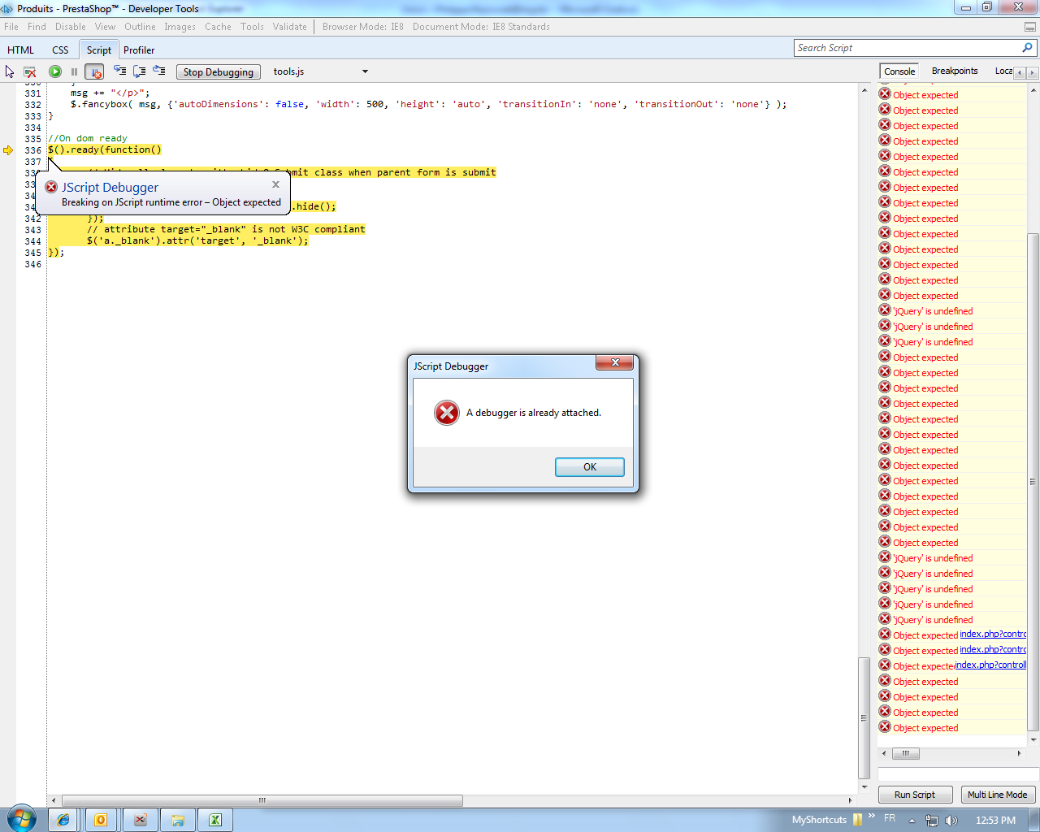Image resolution: width=1040 pixels, height=832 pixels.
Task: Switch to the HTML tab
Action: (x=21, y=50)
